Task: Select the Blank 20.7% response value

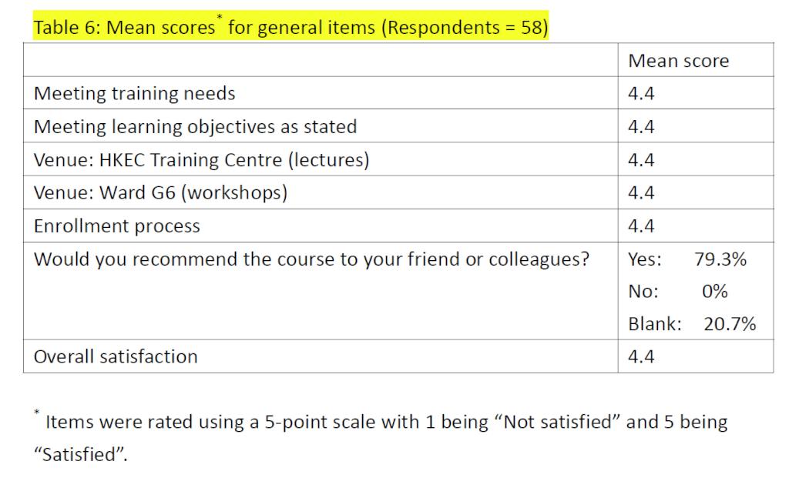Action: pos(692,324)
